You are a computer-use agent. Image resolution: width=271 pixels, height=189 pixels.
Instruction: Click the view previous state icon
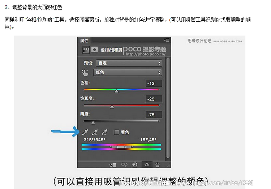pyautogui.click(x=124, y=164)
